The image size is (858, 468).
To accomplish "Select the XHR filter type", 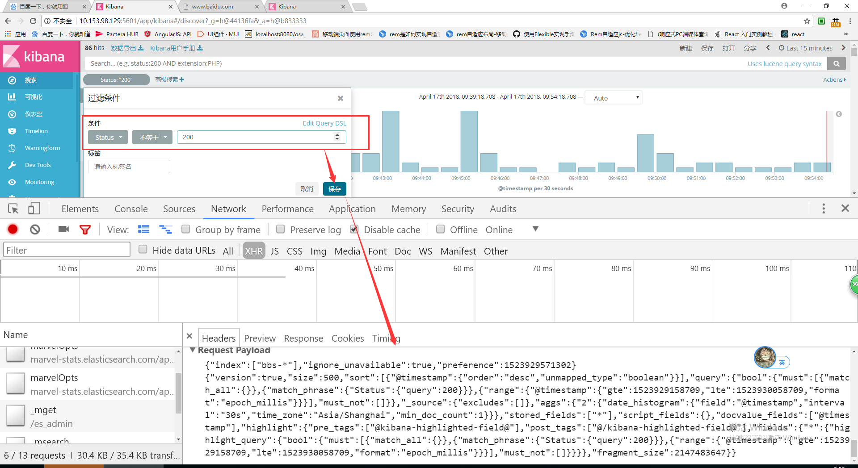I will (254, 251).
